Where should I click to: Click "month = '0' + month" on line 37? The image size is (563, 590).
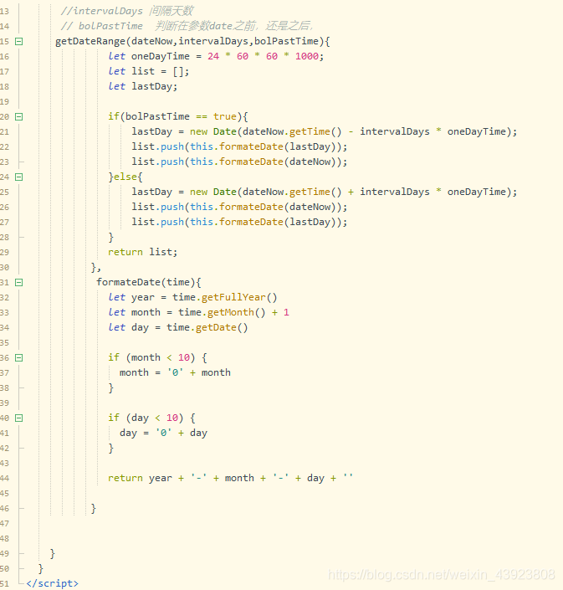[x=175, y=372]
